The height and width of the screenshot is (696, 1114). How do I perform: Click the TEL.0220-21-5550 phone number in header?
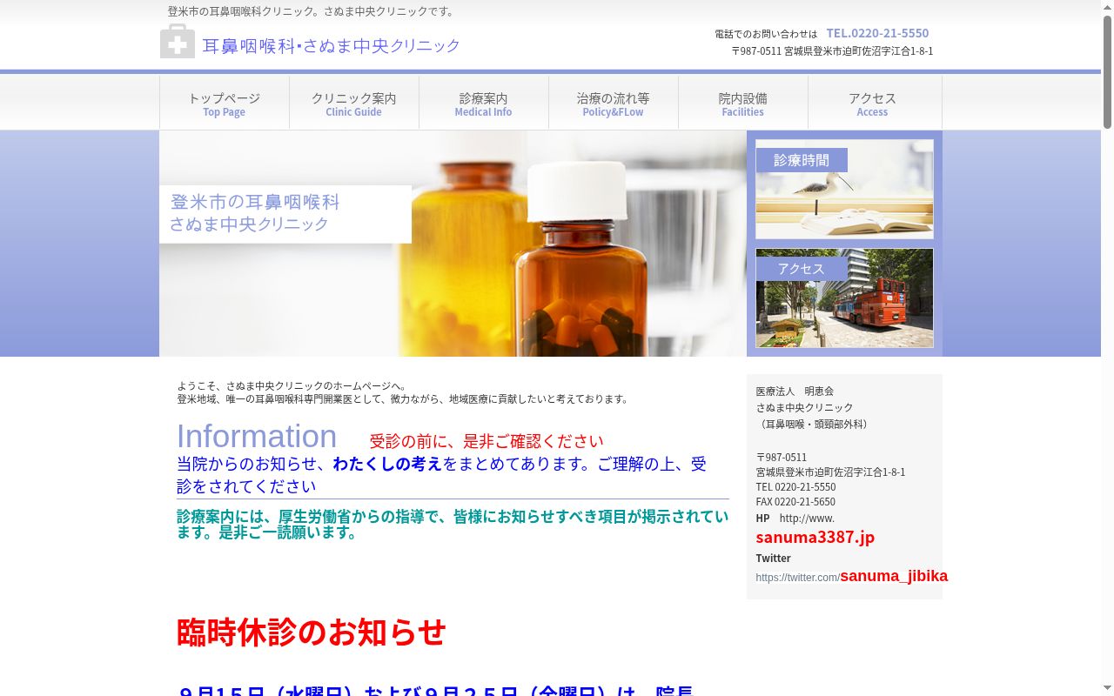[877, 33]
